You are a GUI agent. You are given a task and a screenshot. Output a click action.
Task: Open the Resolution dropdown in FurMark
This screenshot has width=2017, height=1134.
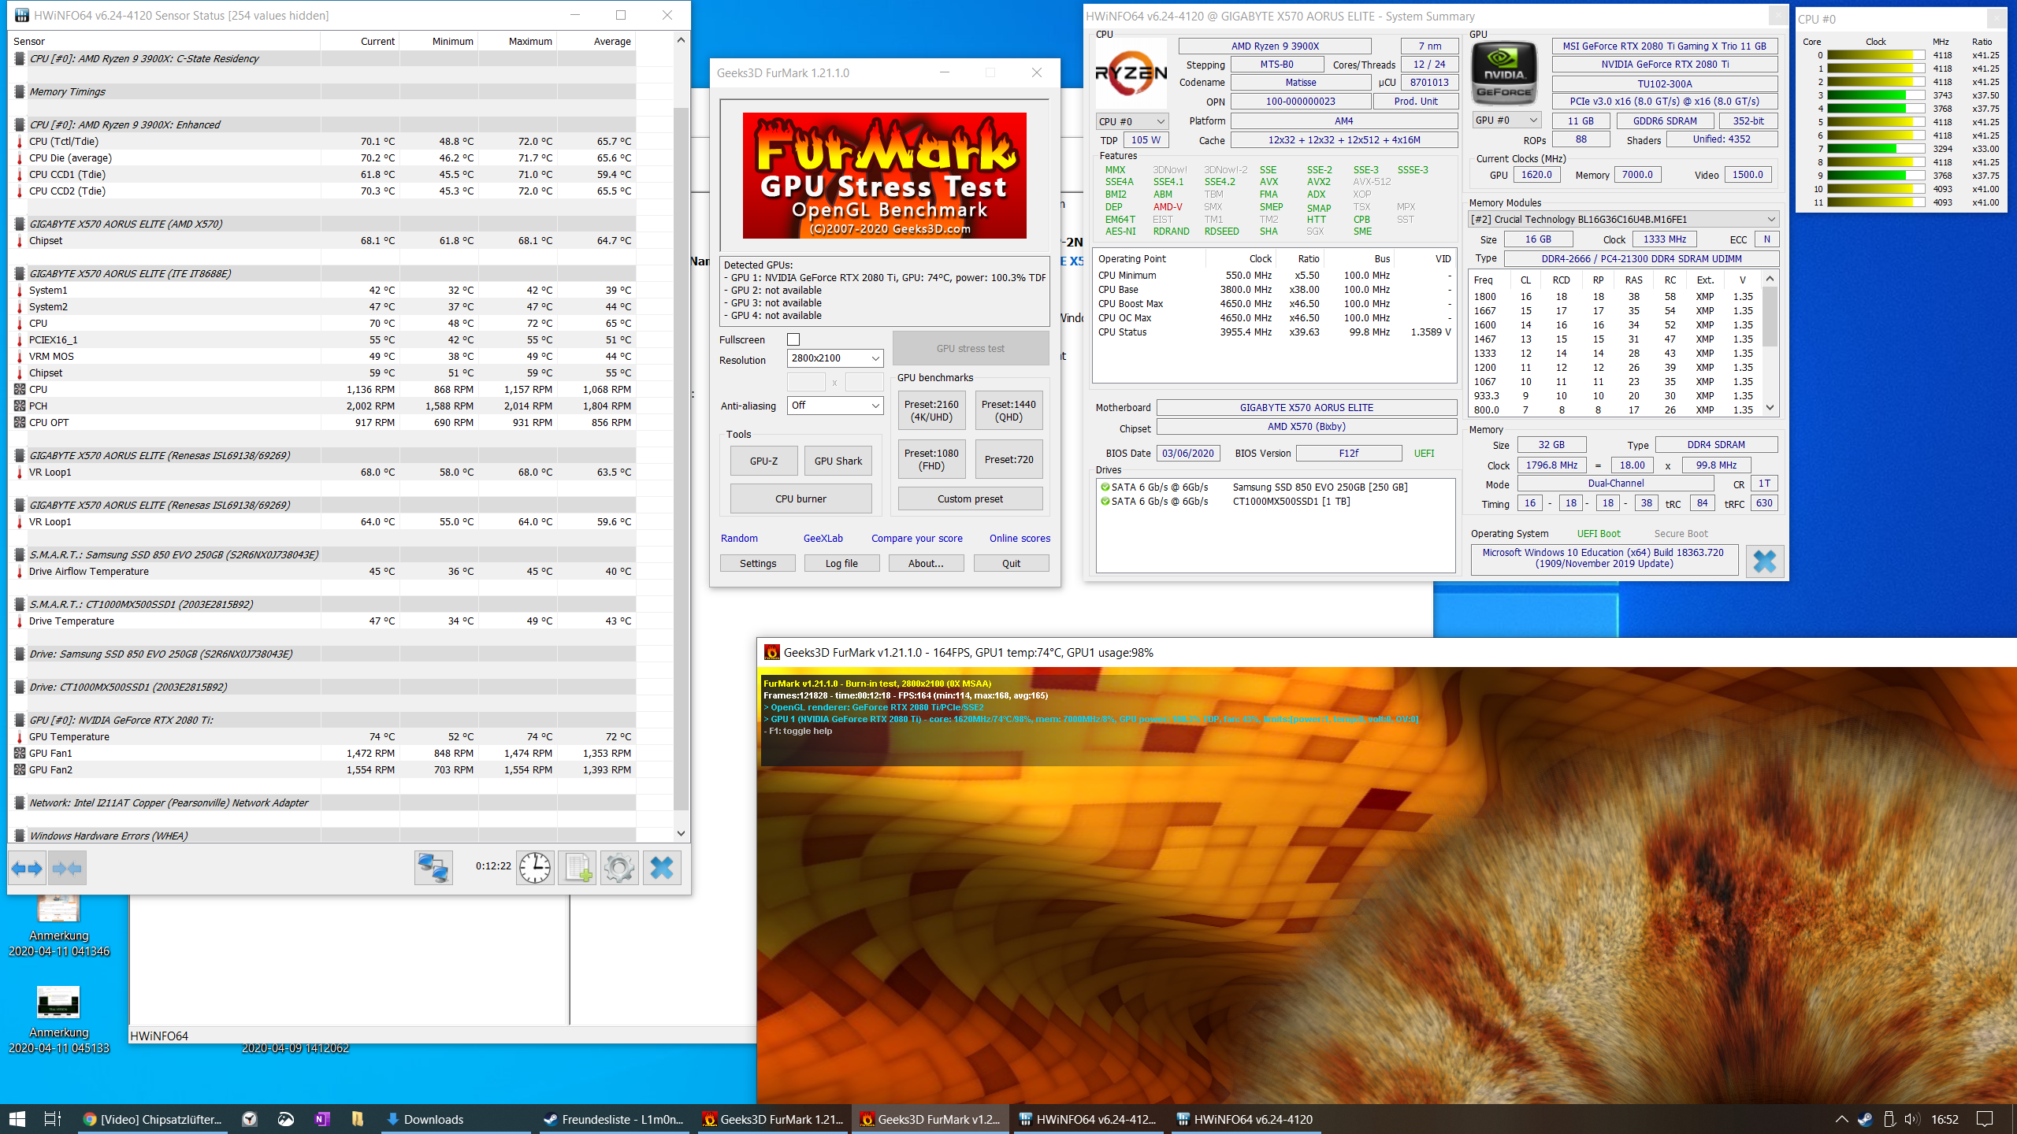click(877, 358)
